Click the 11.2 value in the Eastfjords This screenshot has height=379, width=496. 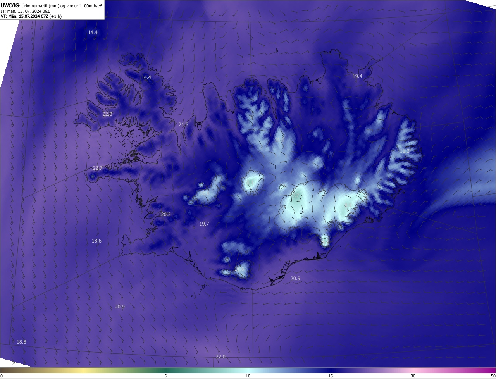[x=405, y=151]
